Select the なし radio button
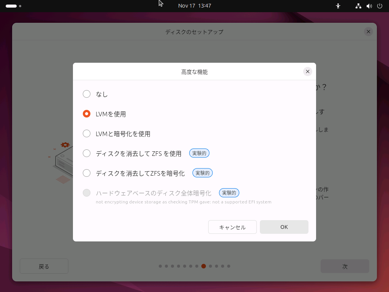 87,94
